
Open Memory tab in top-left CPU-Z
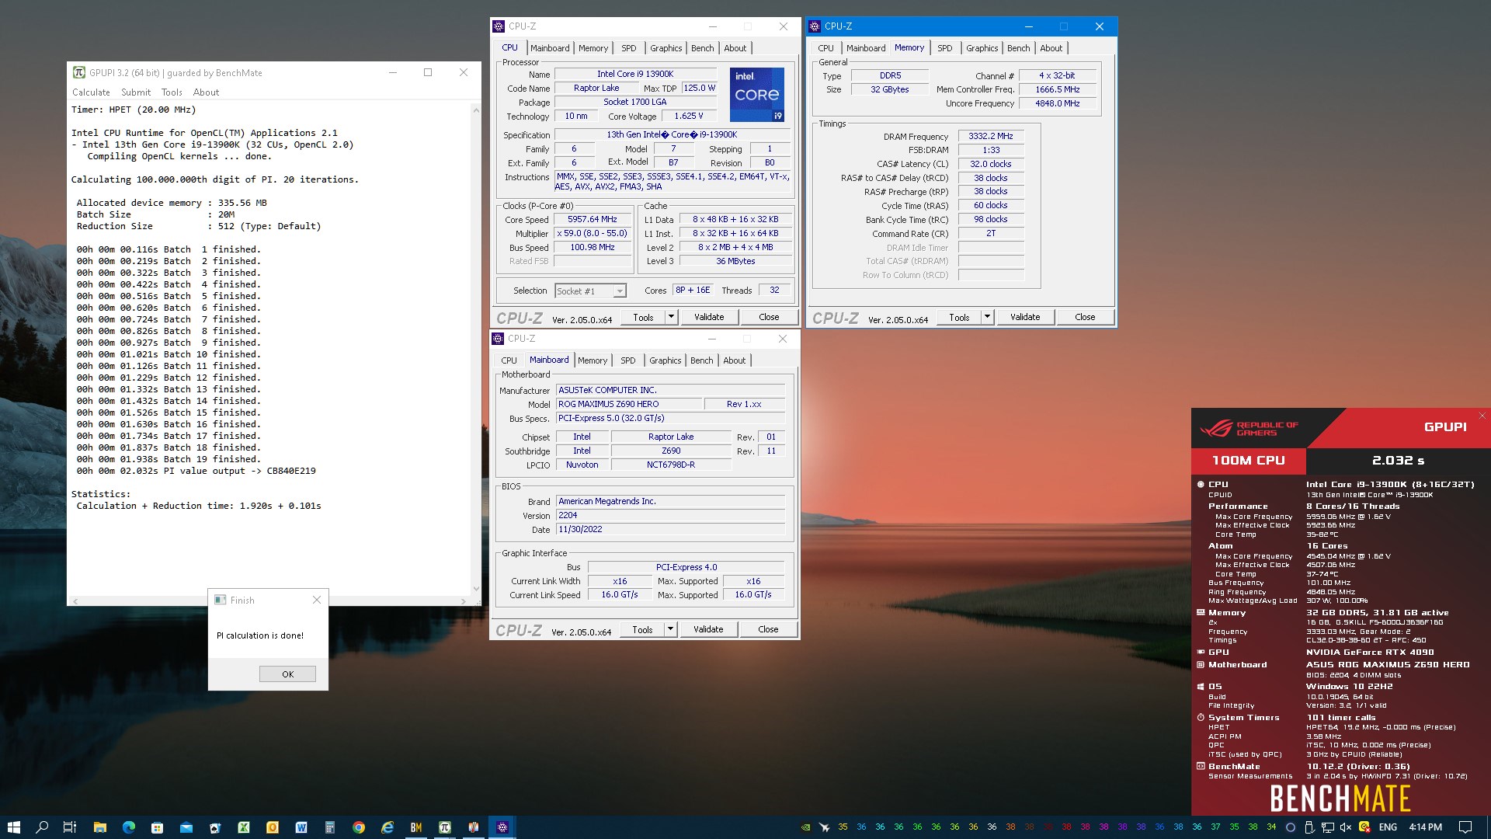593,48
